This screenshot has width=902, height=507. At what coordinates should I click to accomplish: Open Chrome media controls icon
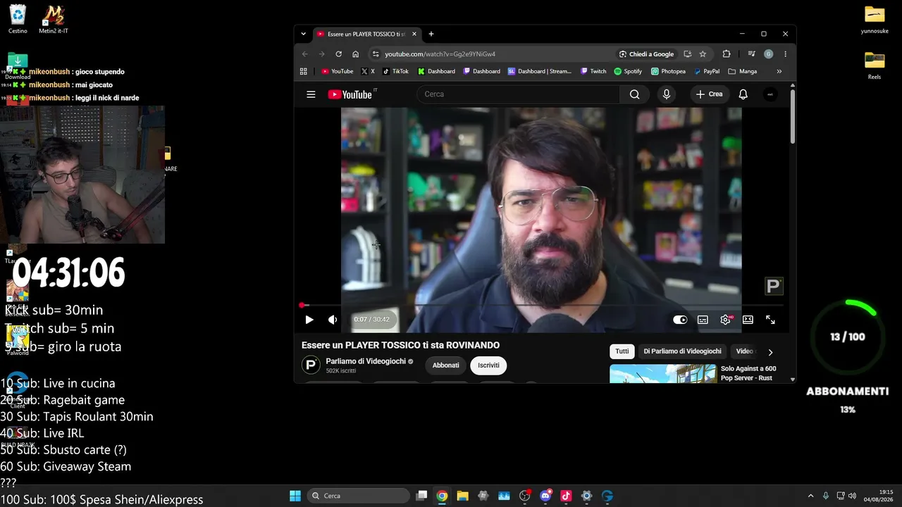[x=751, y=54]
